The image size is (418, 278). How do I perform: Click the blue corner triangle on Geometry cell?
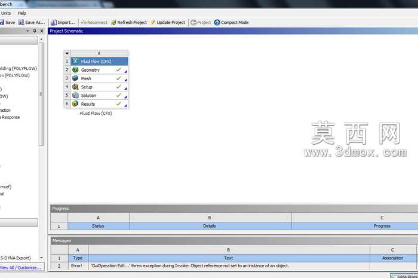tap(125, 72)
